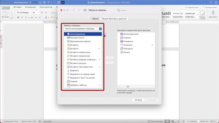Viewport: 219px width, 123px height.
Task: Click the Save icon in Word's title bar
Action: [44, 2]
